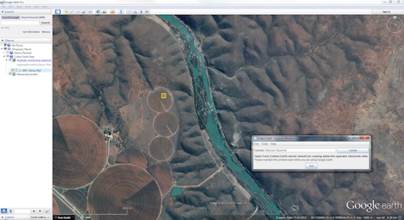Image resolution: width=404 pixels, height=220 pixels.
Task: Open Tools menu in Collect Earth window
Action: pyautogui.click(x=264, y=144)
